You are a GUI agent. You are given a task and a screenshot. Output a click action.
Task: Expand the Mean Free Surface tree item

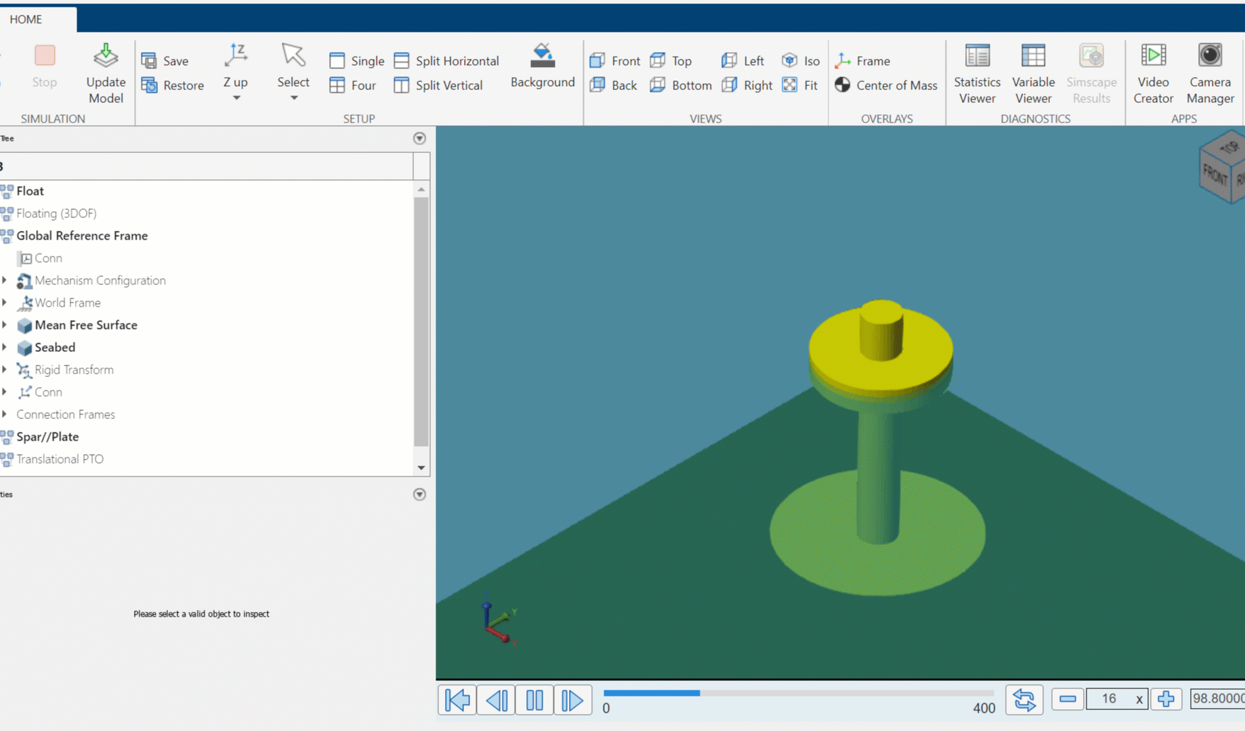coord(5,325)
